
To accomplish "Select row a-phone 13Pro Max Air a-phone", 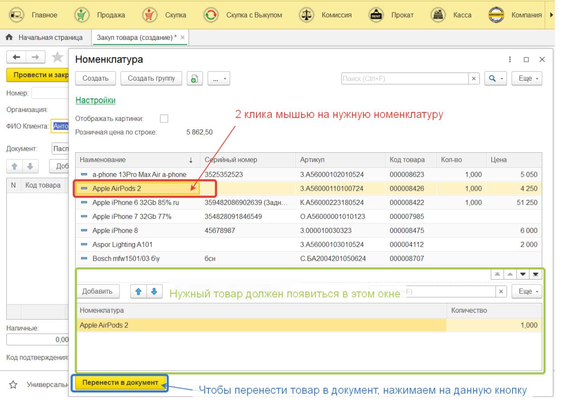I will pyautogui.click(x=309, y=174).
